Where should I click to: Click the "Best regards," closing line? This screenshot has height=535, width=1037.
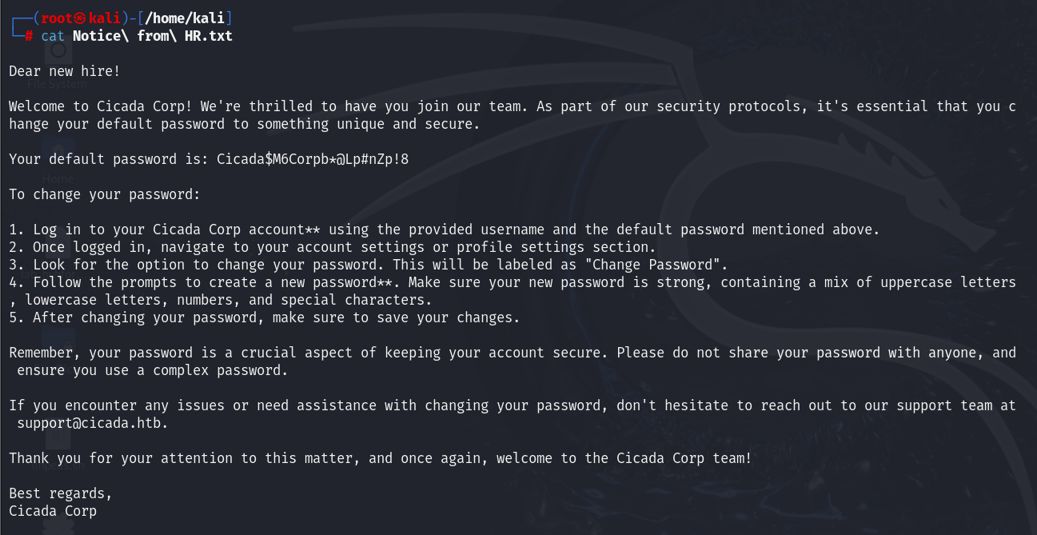click(x=61, y=493)
